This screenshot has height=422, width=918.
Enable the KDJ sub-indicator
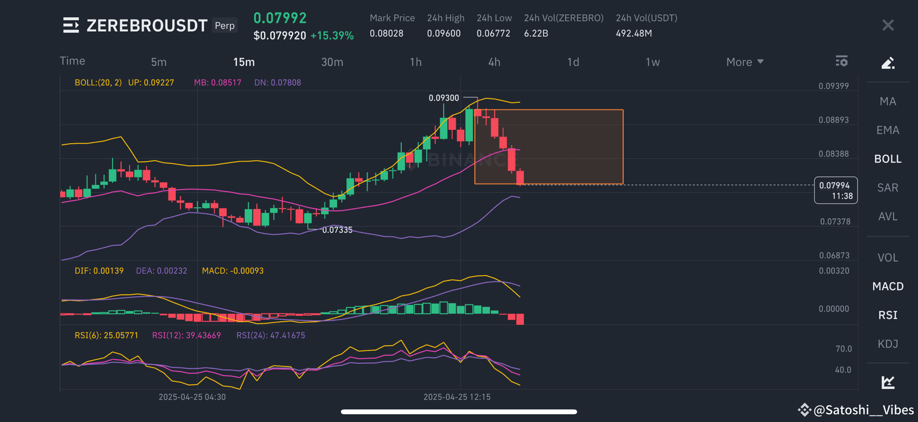(888, 344)
